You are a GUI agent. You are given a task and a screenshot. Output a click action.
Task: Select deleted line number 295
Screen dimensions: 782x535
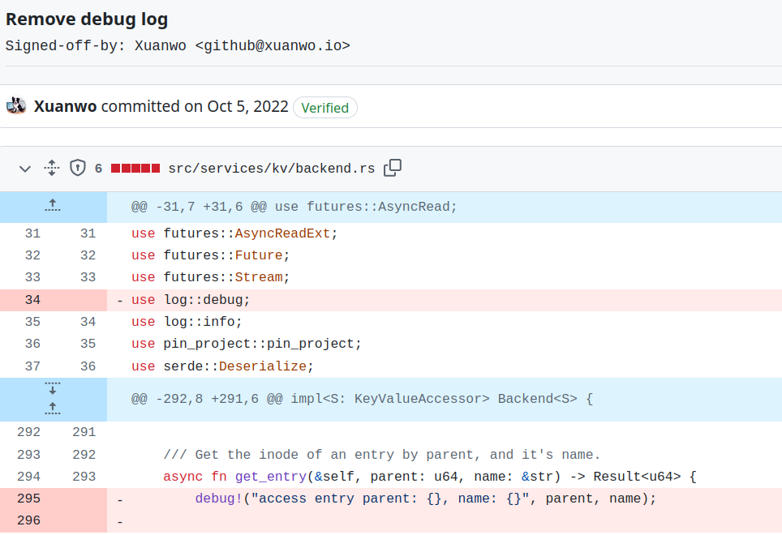(x=28, y=499)
